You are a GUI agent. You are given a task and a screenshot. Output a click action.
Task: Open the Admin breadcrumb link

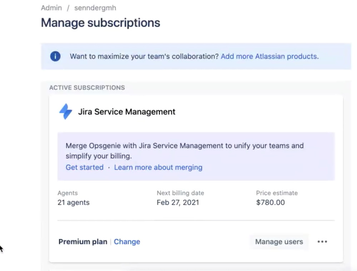point(51,8)
